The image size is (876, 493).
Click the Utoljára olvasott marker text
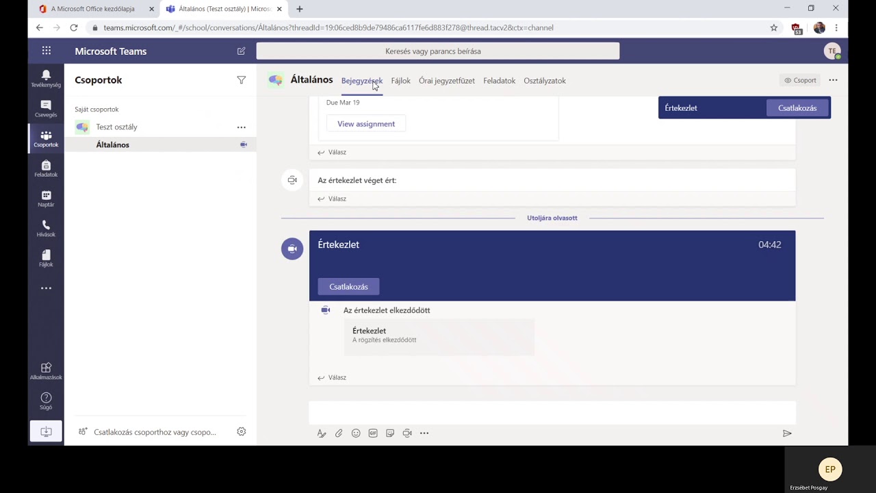(x=552, y=218)
